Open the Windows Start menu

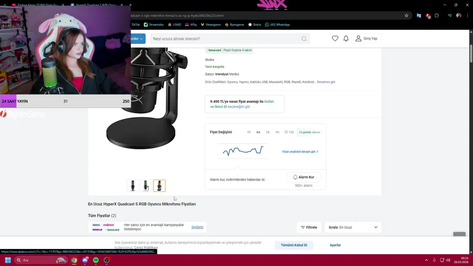click(8, 260)
